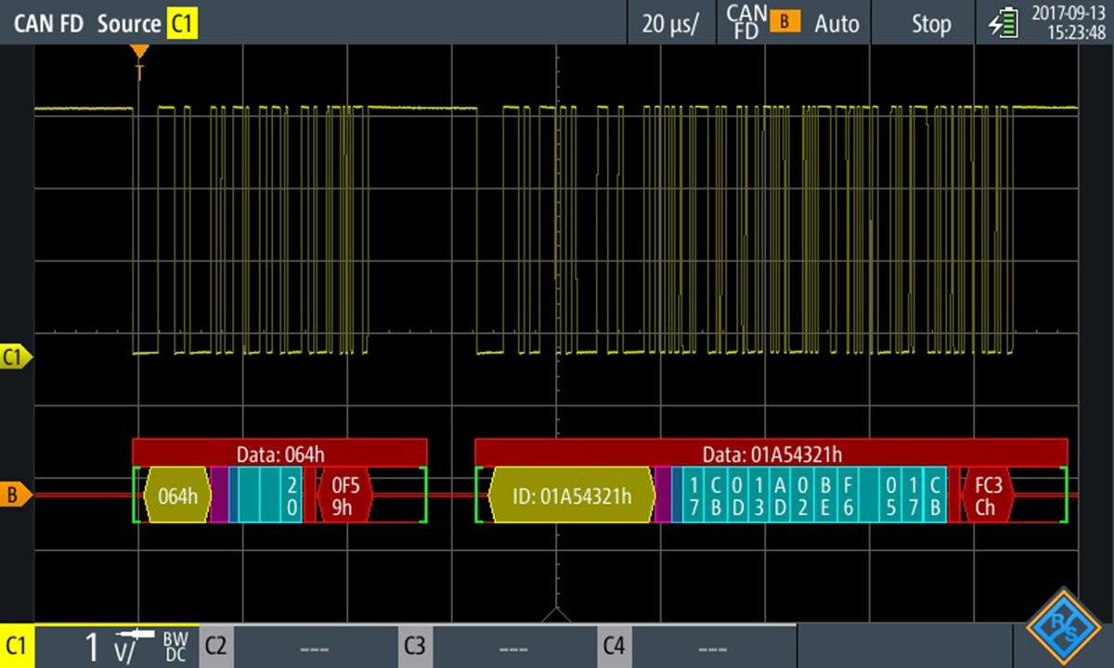Change the Auto trigger mode

pos(836,23)
